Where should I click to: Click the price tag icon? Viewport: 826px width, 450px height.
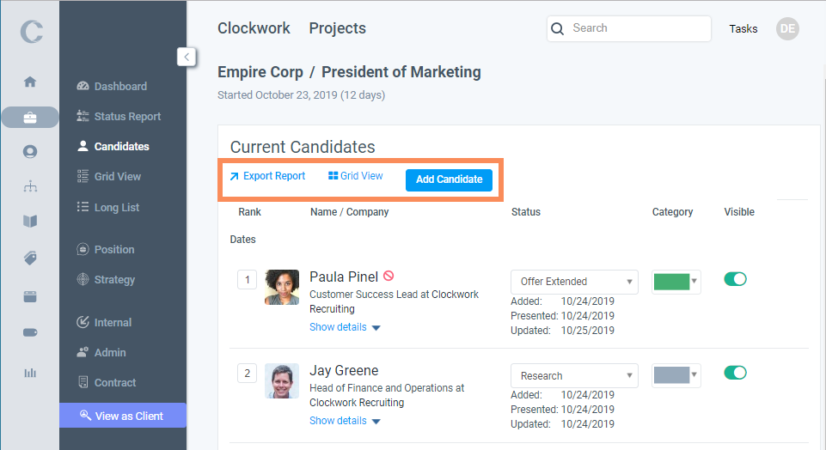(x=30, y=258)
